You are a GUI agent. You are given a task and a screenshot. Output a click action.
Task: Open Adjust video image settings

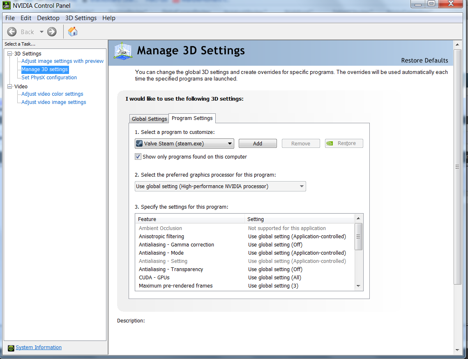point(54,102)
